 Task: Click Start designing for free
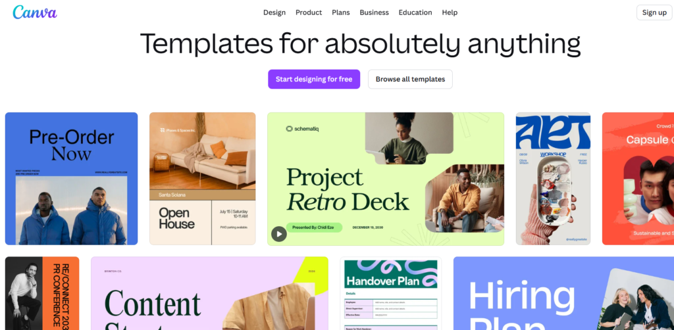pyautogui.click(x=314, y=79)
